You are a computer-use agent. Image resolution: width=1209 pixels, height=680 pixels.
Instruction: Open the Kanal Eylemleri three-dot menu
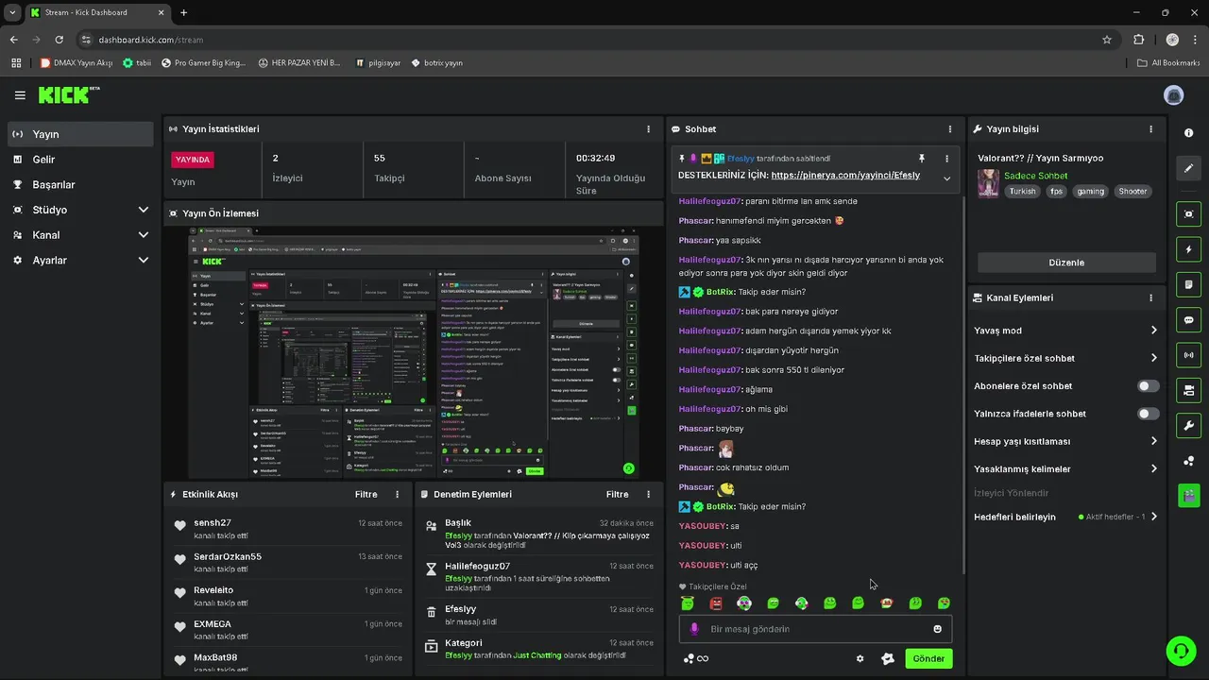click(x=1150, y=297)
